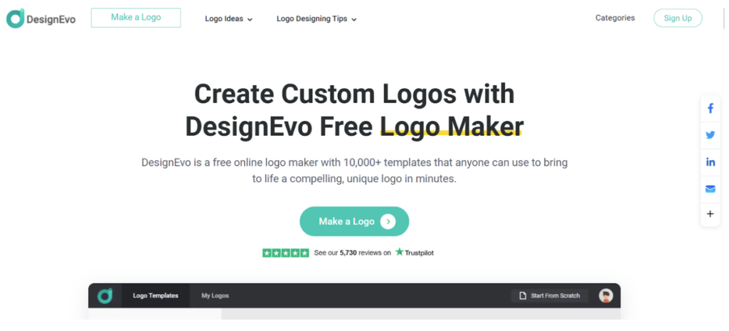The height and width of the screenshot is (331, 729).
Task: Expand the Logo Ideas dropdown
Action: [x=228, y=19]
